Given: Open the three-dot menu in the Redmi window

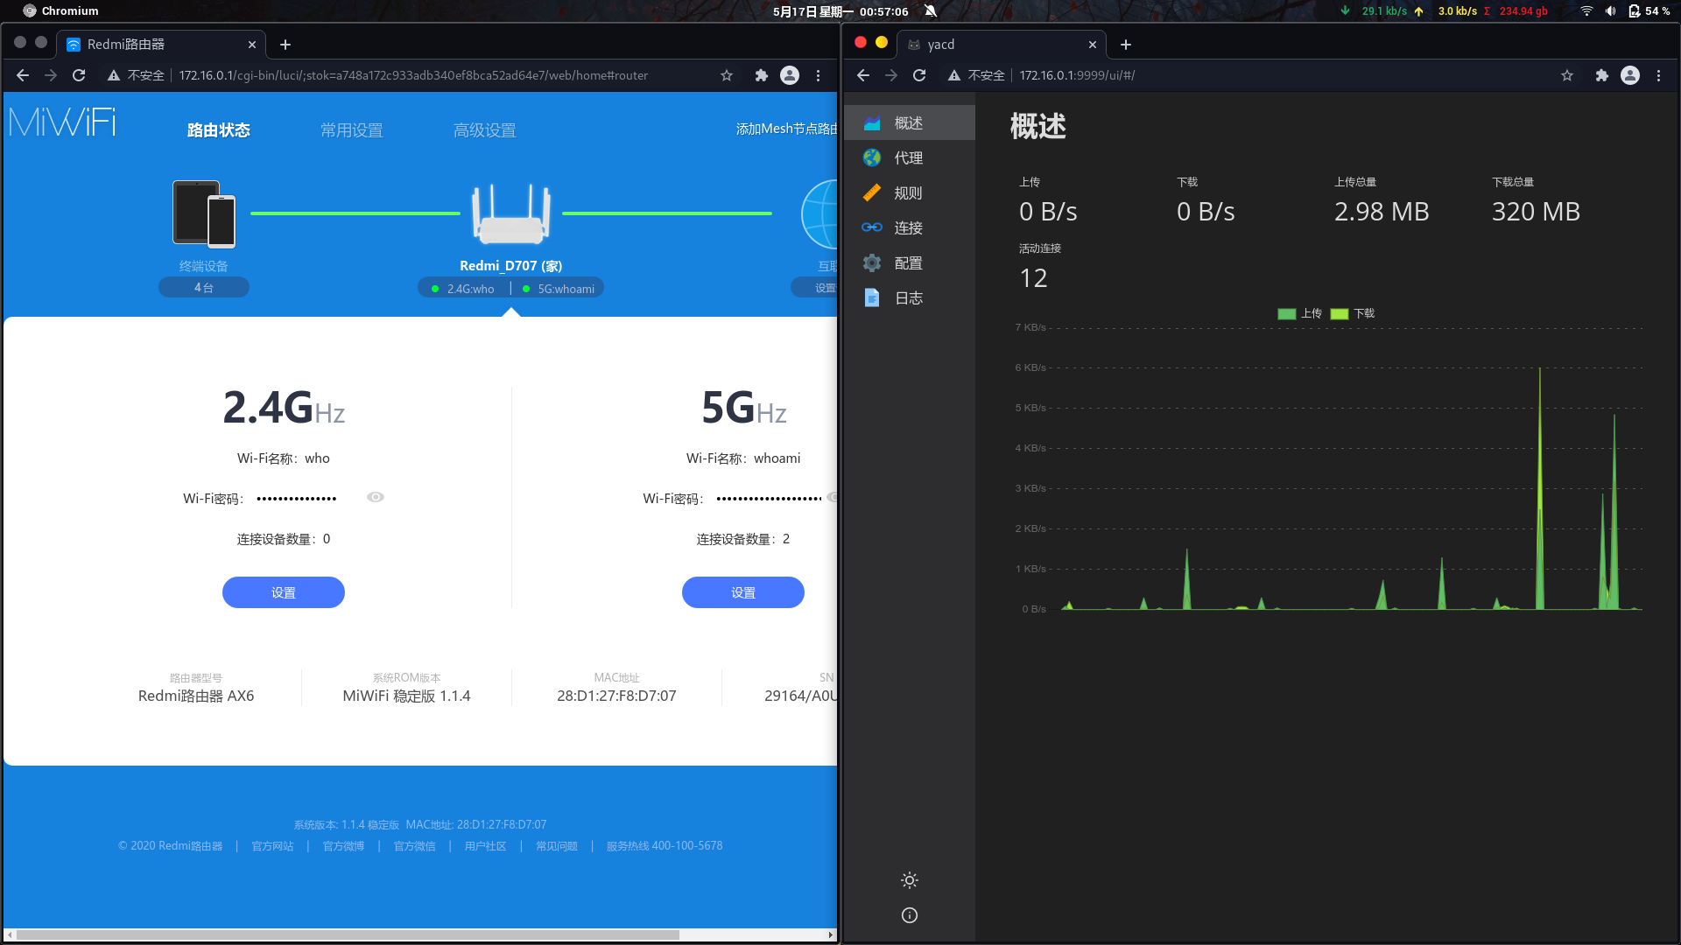Looking at the screenshot, I should click(818, 75).
